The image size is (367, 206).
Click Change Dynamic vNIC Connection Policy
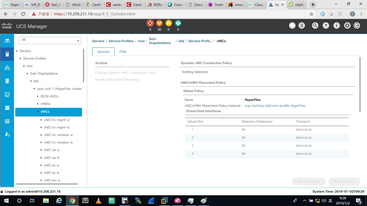point(125,73)
